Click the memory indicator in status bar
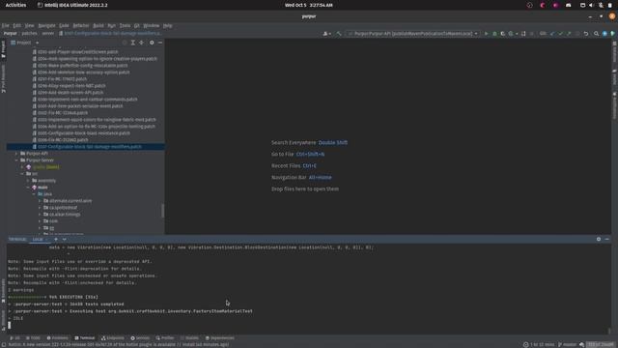The height and width of the screenshot is (348, 618). pos(601,345)
